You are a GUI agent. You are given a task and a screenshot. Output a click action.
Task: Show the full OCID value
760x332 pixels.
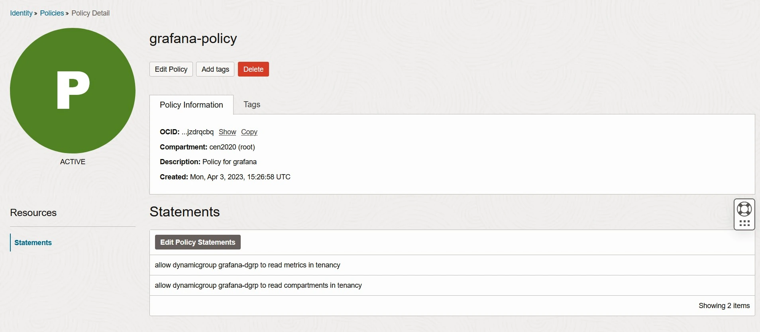(227, 132)
